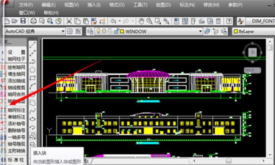Select the Rectangle draw tool

tap(33, 78)
